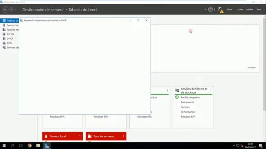The image size is (266, 149).
Task: Open File Explorer from the taskbar
Action: [x=38, y=145]
